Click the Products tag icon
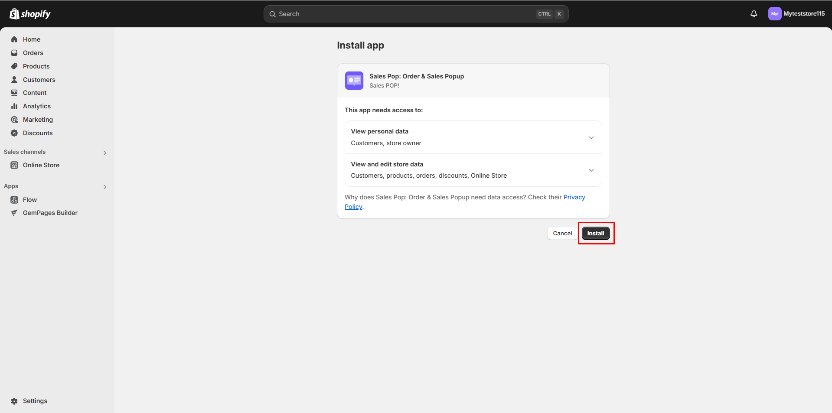 point(14,66)
